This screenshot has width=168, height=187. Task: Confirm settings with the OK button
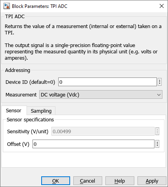tap(55, 181)
